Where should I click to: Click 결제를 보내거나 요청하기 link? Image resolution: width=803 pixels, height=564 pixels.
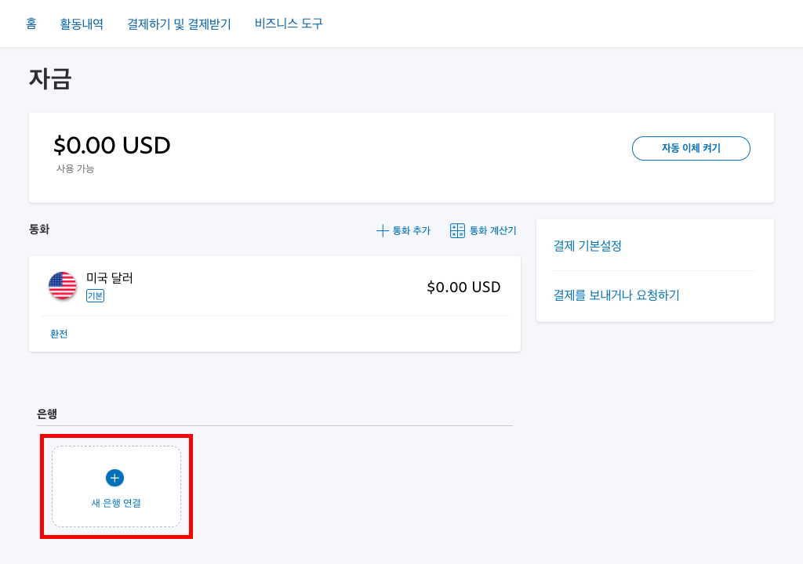pyautogui.click(x=616, y=295)
